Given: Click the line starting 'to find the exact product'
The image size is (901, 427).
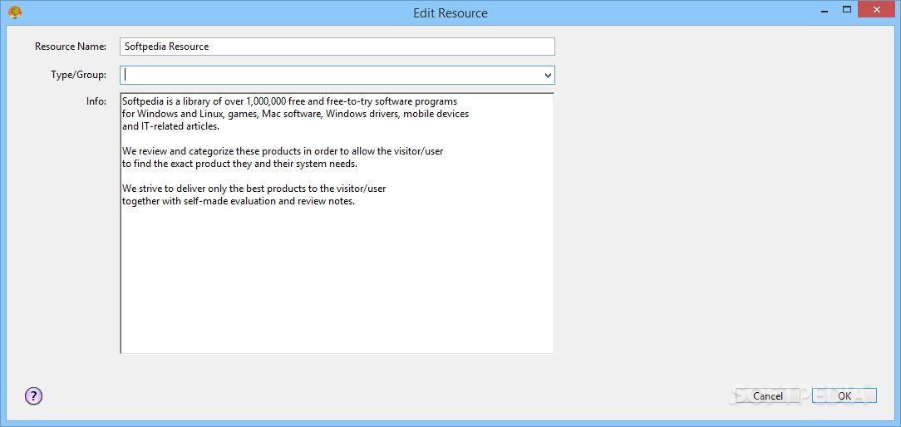Looking at the screenshot, I should [x=239, y=164].
